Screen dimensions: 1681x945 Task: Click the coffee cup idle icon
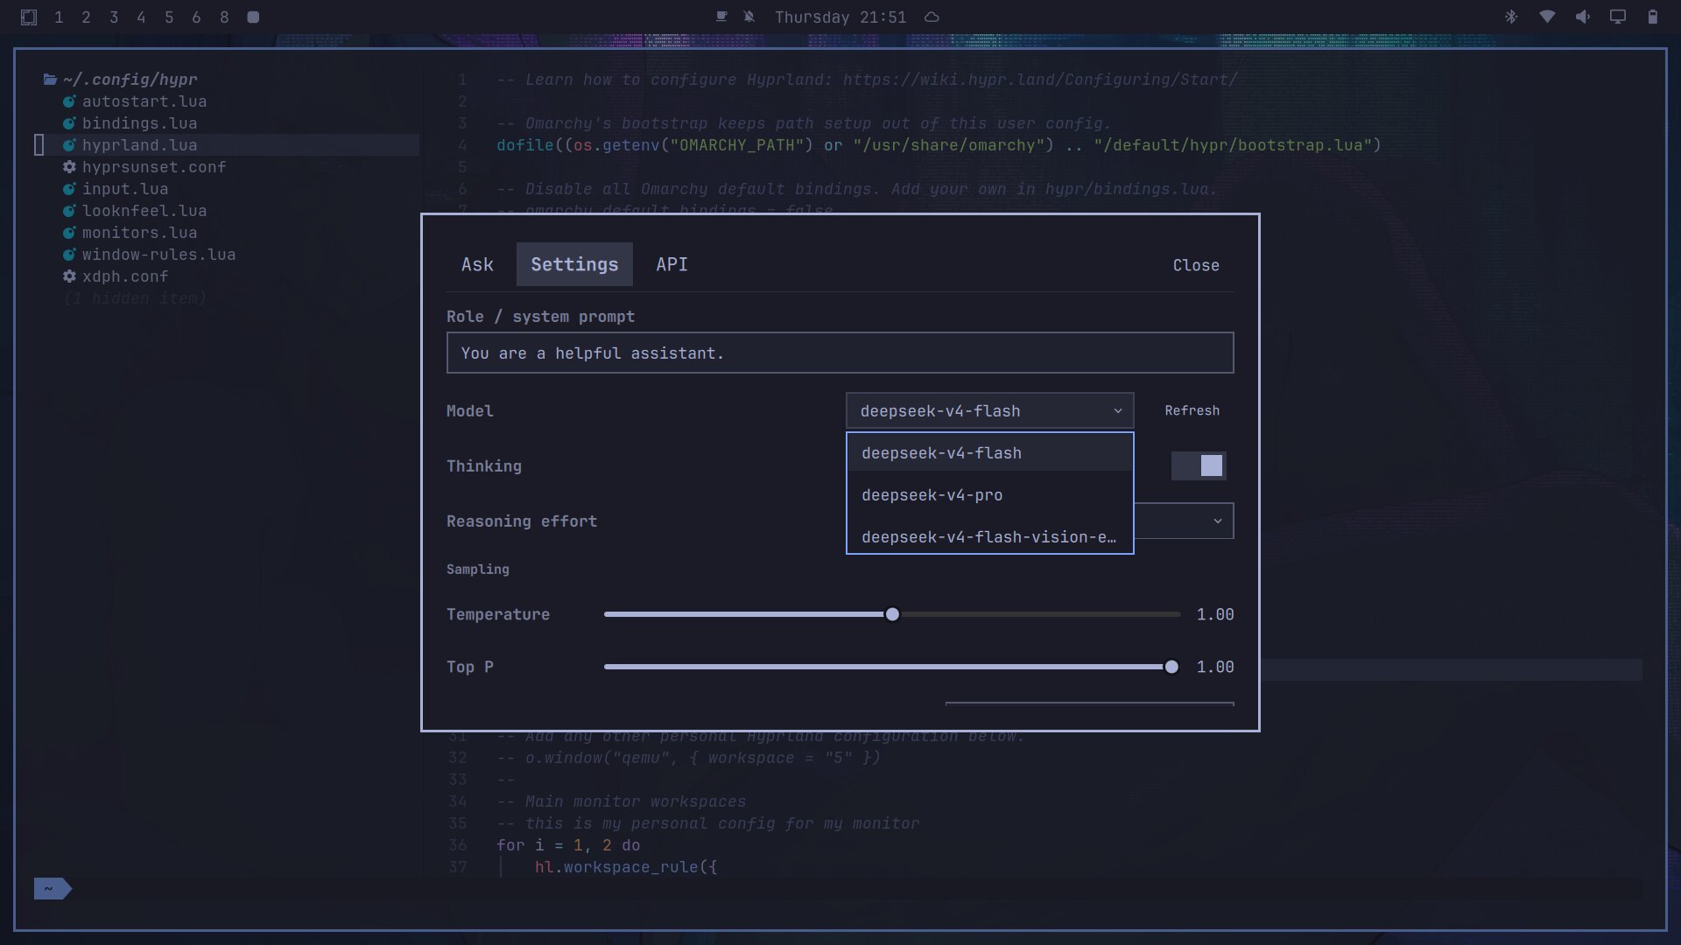(721, 17)
